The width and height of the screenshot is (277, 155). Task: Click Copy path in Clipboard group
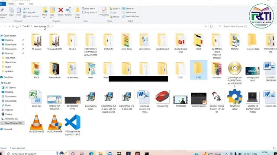point(29,12)
